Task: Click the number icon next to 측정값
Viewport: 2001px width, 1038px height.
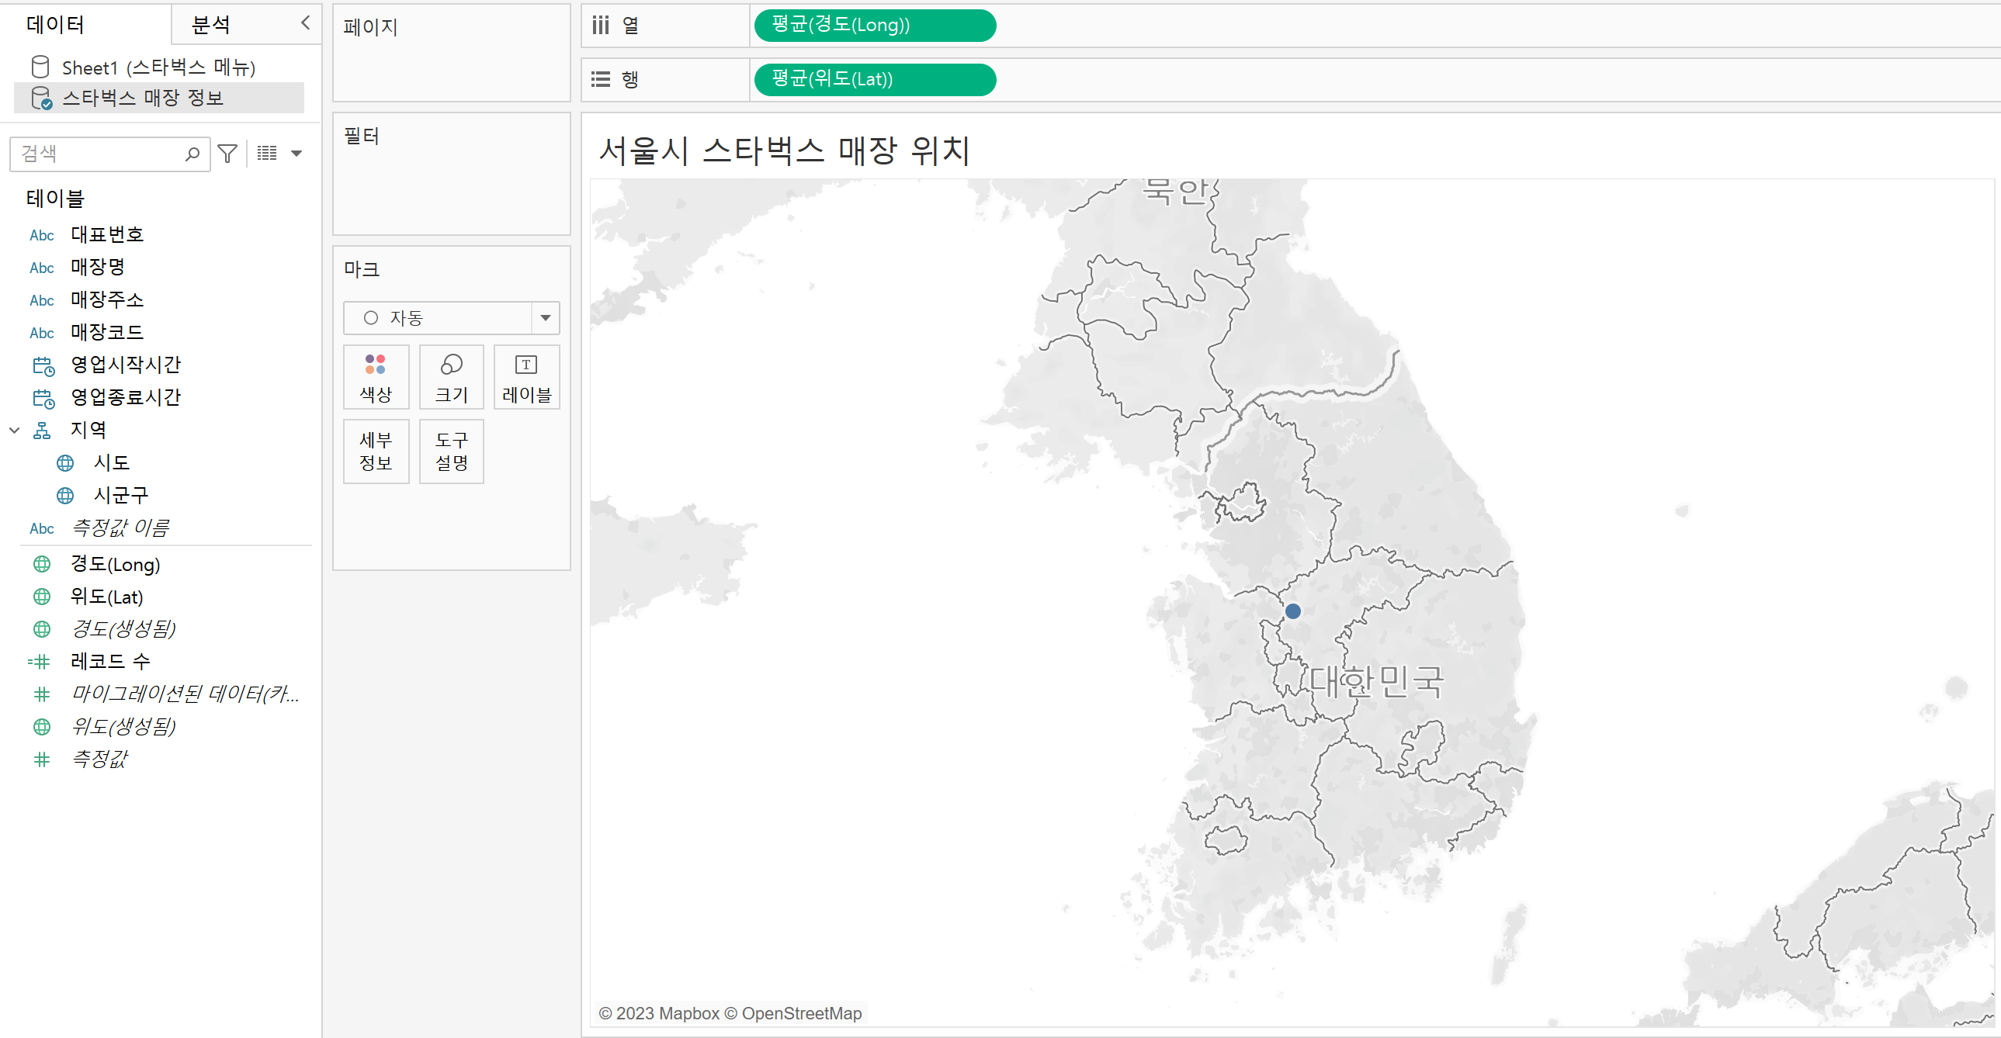Action: (42, 759)
